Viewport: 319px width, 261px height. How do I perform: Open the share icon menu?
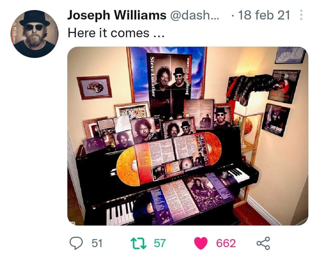263,243
